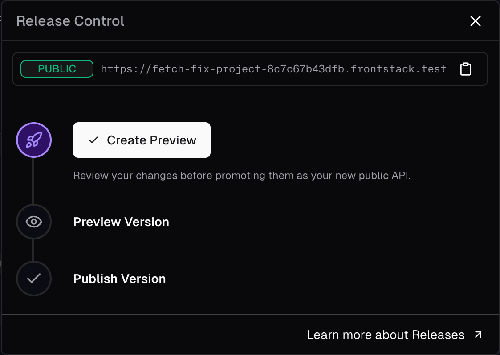
Task: Select the rocket step icon
Action: [34, 140]
